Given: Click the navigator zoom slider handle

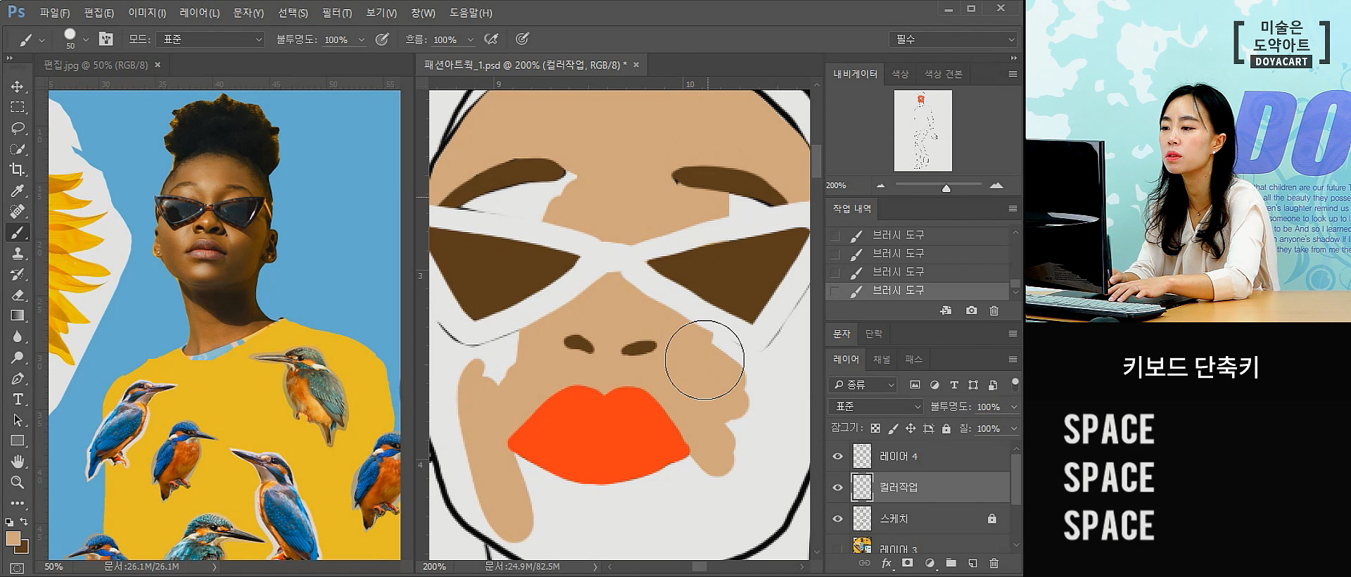Looking at the screenshot, I should click(x=946, y=188).
